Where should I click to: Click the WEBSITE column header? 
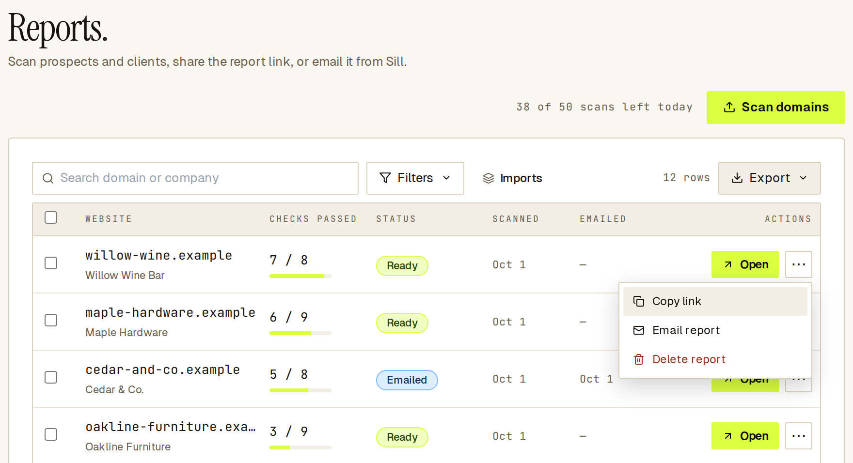point(109,219)
